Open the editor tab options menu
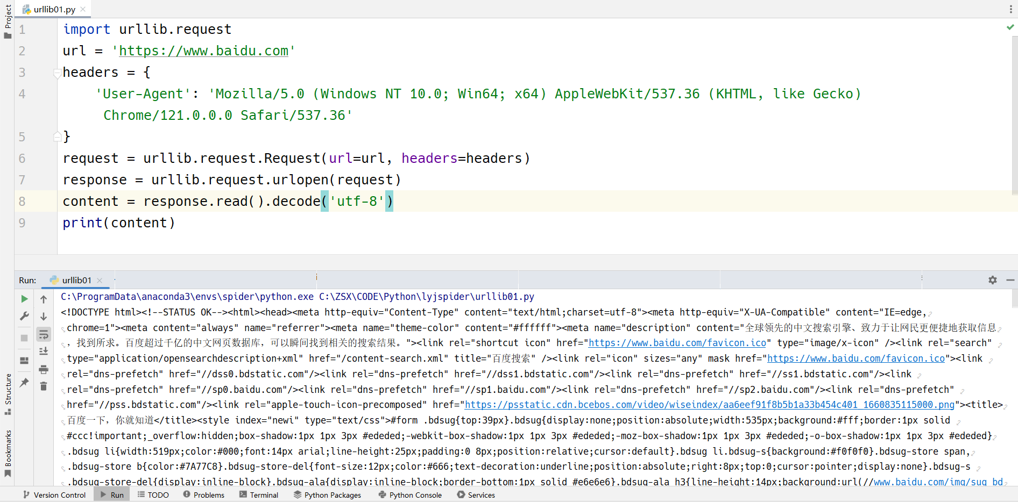This screenshot has height=502, width=1018. 1010,9
